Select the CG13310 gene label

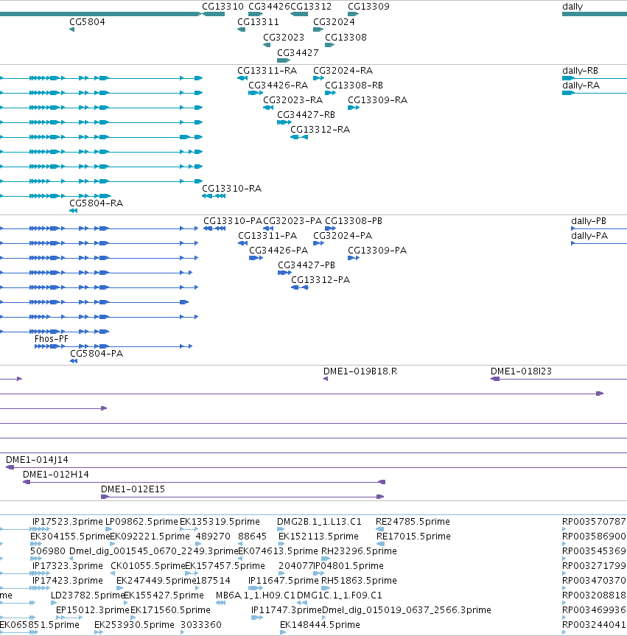point(223,7)
